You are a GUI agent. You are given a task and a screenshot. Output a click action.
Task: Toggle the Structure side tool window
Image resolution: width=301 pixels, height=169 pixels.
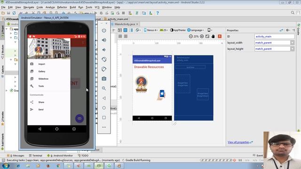tap(2, 52)
